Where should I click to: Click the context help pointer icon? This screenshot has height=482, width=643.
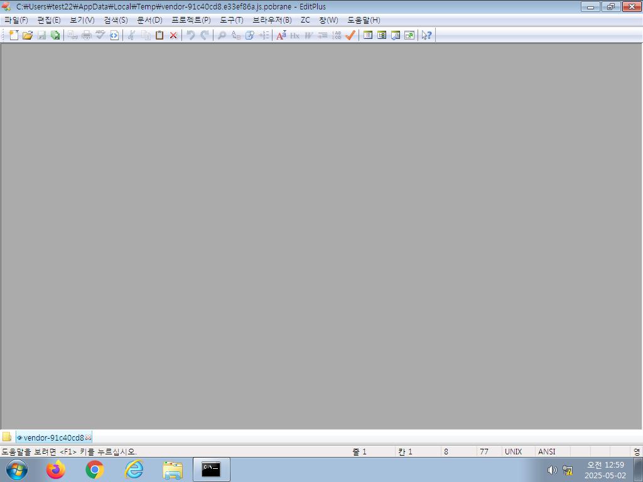tap(426, 35)
